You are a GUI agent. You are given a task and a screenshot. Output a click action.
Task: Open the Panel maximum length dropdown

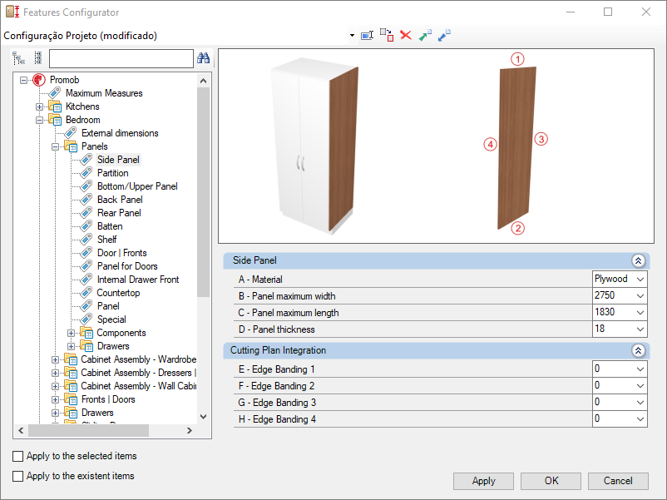pyautogui.click(x=640, y=312)
